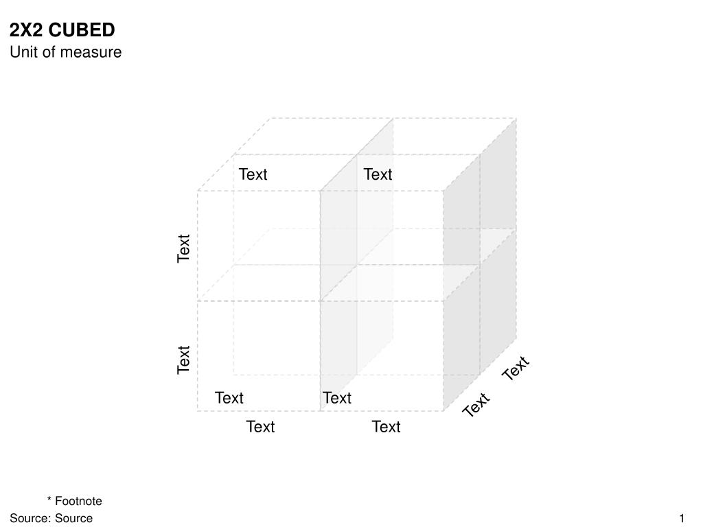The image size is (703, 527).
Task: Click the light gray vertical middle plane of cube
Action: click(x=357, y=264)
